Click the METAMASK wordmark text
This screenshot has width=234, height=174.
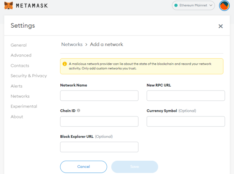click(x=32, y=6)
